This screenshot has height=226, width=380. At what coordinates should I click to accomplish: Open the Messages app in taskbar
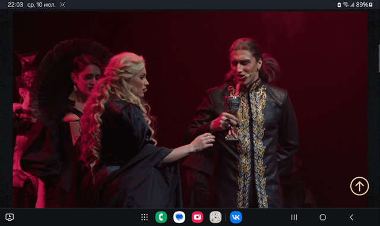coord(179,217)
